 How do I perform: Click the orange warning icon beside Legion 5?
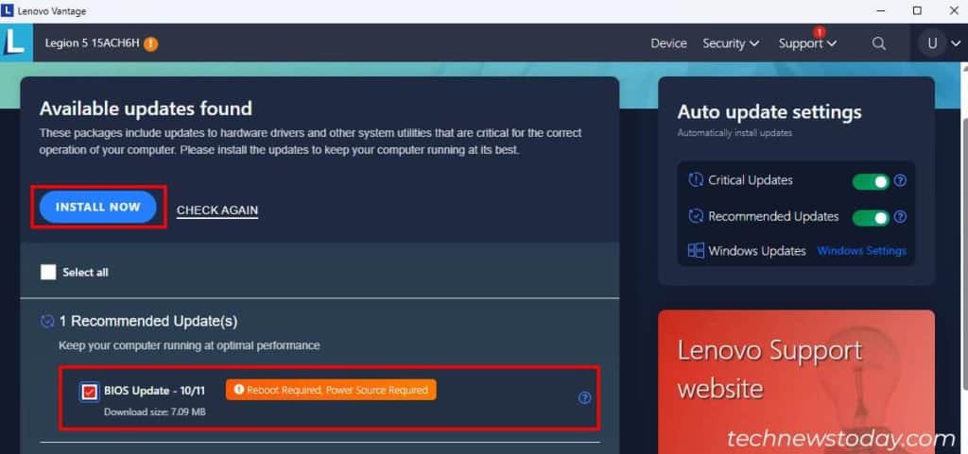pyautogui.click(x=151, y=43)
